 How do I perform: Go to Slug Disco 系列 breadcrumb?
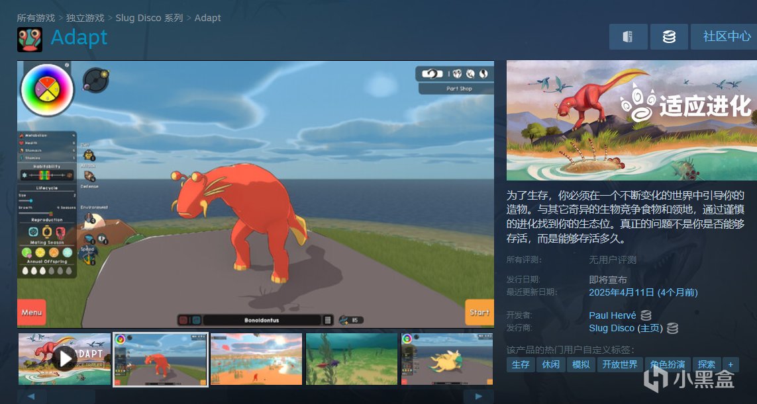149,18
